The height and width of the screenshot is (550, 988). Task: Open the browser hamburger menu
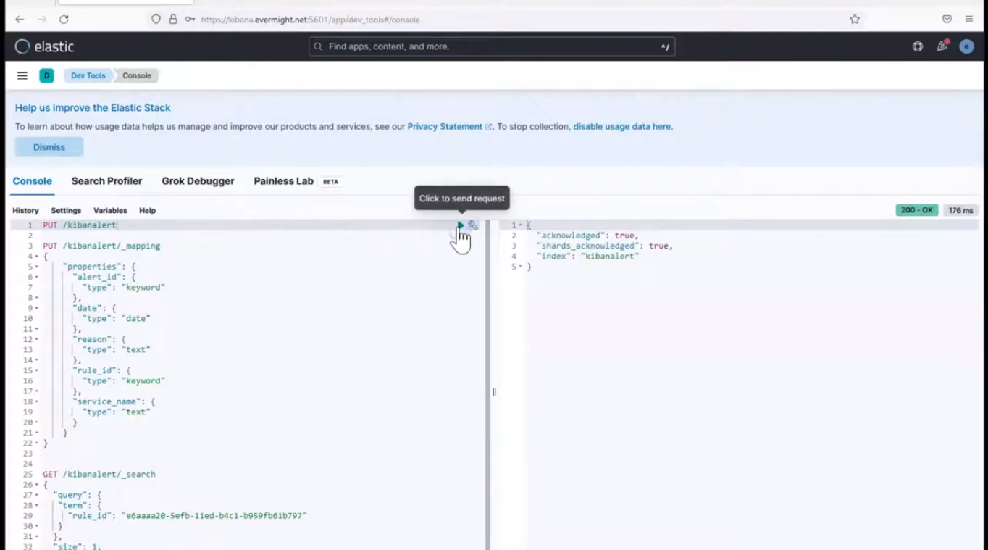pyautogui.click(x=968, y=20)
